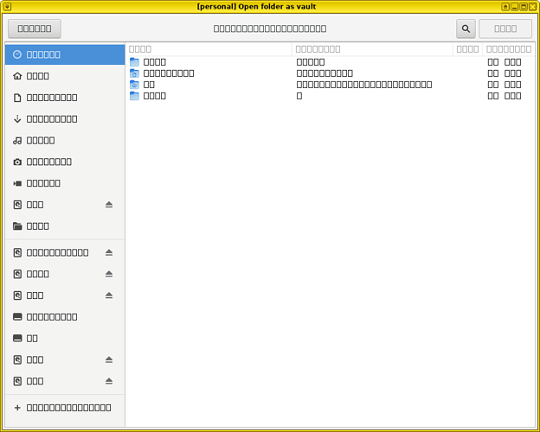Viewport: 540px width, 432px height.
Task: Click the top-left header button beside the title
Action: point(35,29)
